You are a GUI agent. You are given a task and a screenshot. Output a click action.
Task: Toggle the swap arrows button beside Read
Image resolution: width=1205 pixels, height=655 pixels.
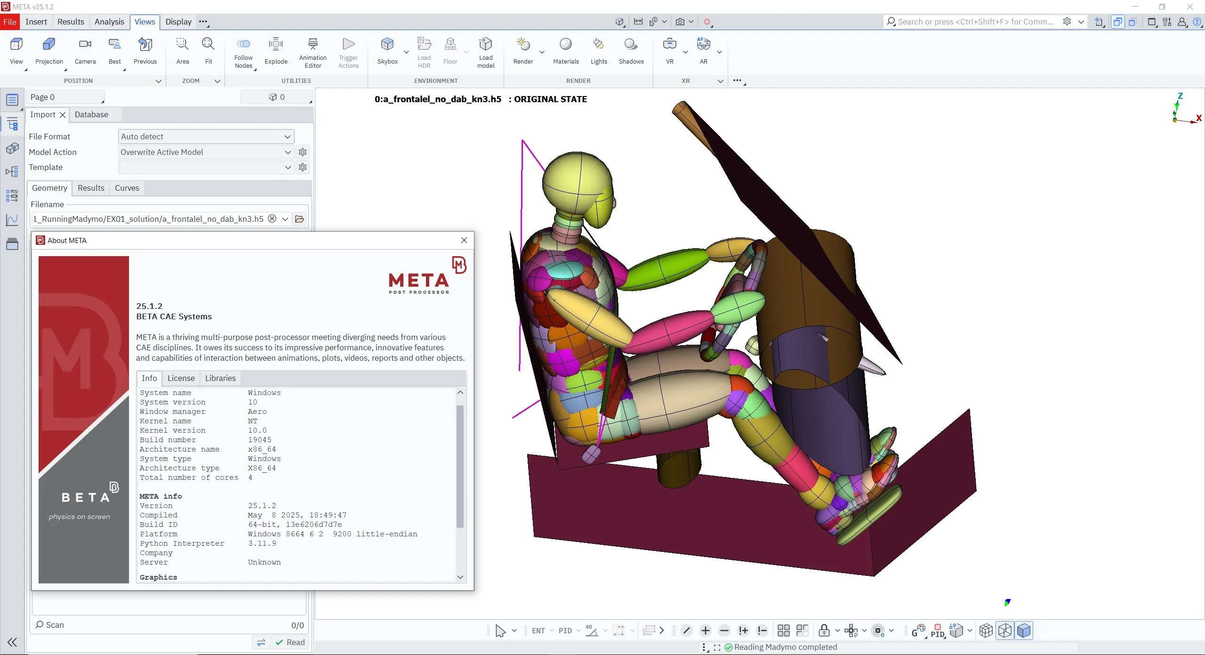261,642
